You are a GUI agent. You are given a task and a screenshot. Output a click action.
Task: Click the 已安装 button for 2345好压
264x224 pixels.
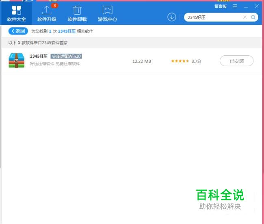tap(236, 61)
